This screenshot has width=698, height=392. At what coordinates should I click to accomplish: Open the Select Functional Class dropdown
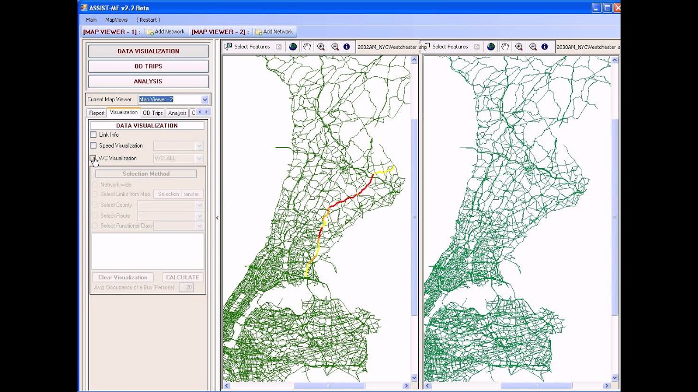[x=199, y=226]
